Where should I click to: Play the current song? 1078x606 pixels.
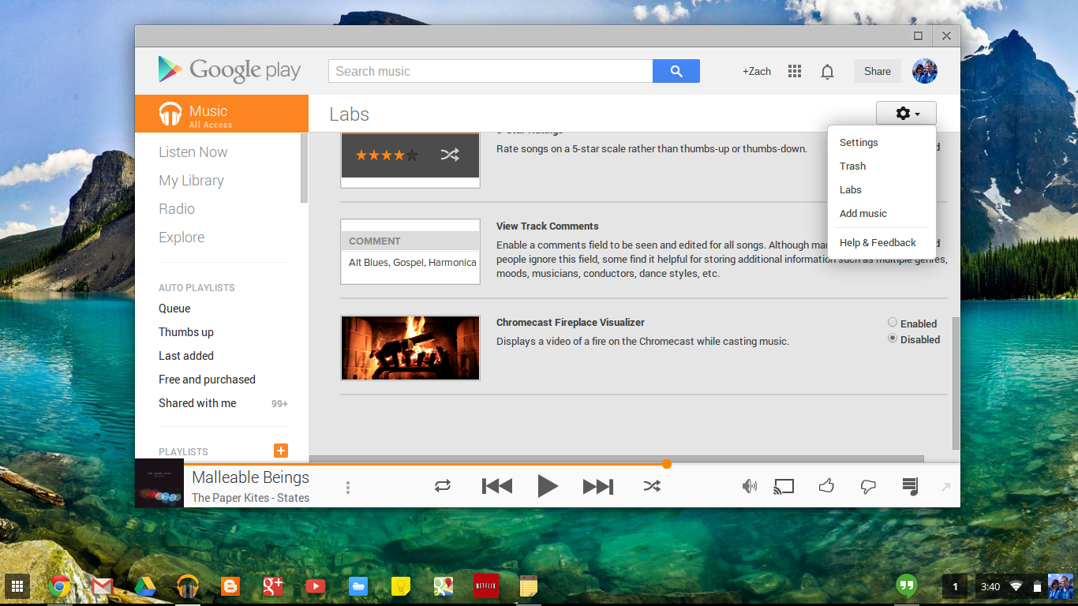548,486
